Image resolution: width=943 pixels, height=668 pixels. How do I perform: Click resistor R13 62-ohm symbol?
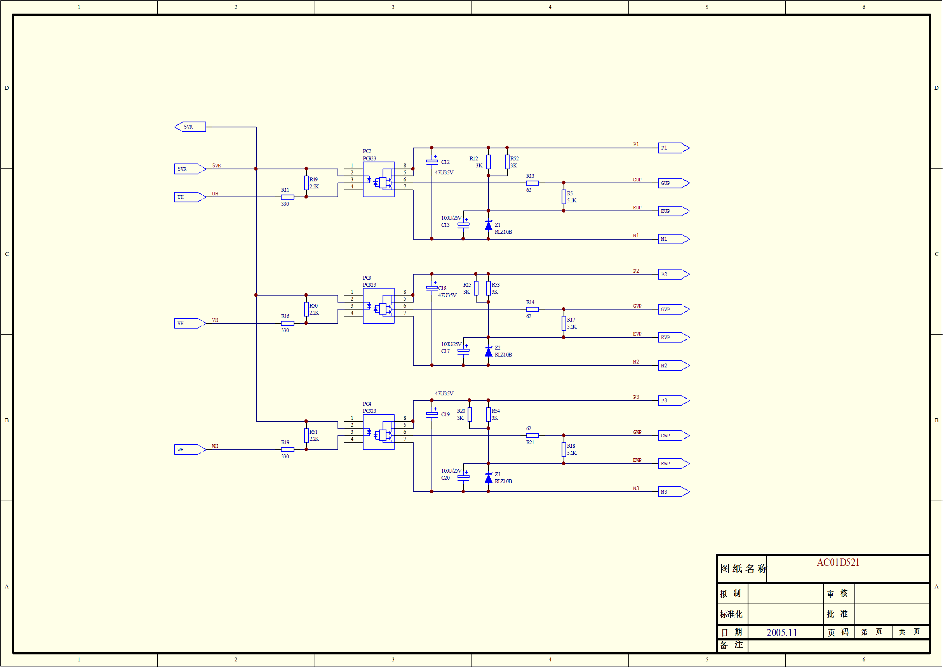[532, 183]
